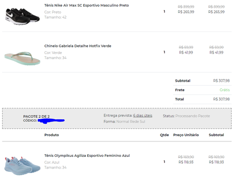Viewport: 235px width, 177px height.
Task: Click the 'Qtde' column header
Action: tap(164, 135)
